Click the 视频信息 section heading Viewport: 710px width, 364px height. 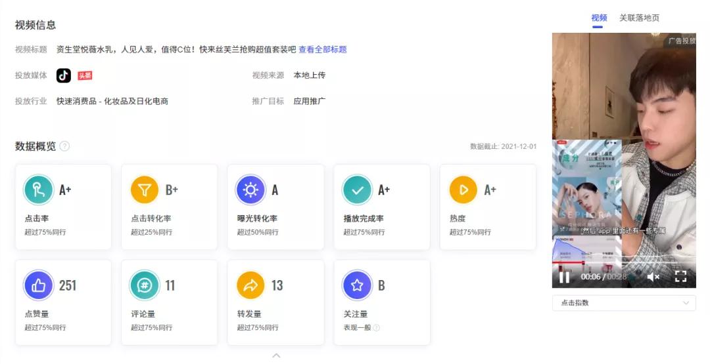35,26
